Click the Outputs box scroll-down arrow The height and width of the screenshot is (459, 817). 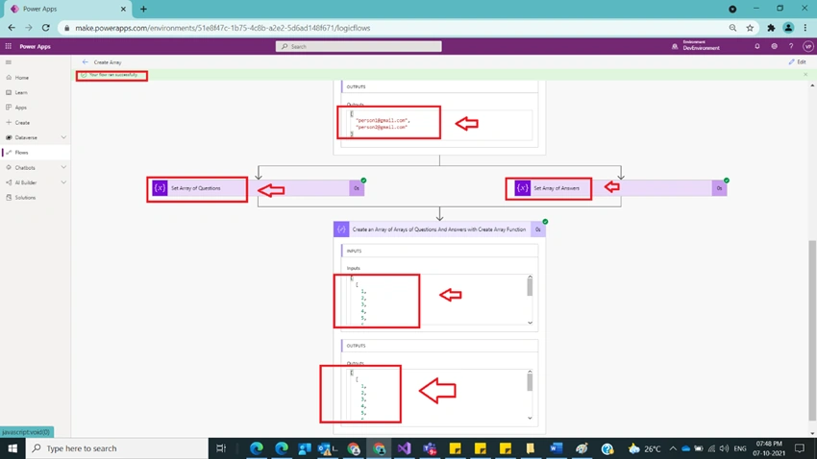(530, 418)
